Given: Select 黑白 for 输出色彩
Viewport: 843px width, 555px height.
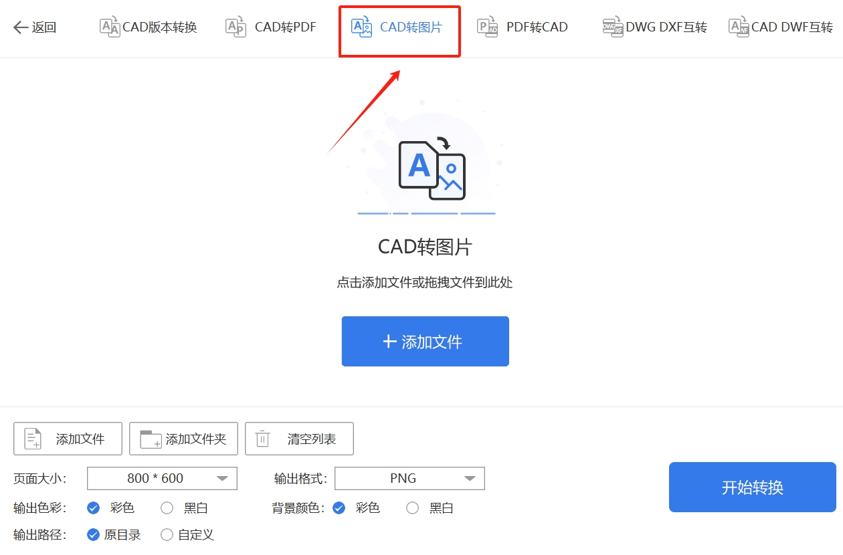Looking at the screenshot, I should click(x=167, y=508).
